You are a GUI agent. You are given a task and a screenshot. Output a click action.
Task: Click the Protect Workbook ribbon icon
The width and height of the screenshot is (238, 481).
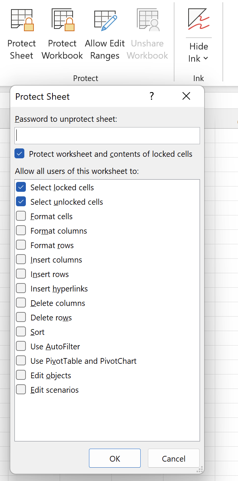point(62,21)
